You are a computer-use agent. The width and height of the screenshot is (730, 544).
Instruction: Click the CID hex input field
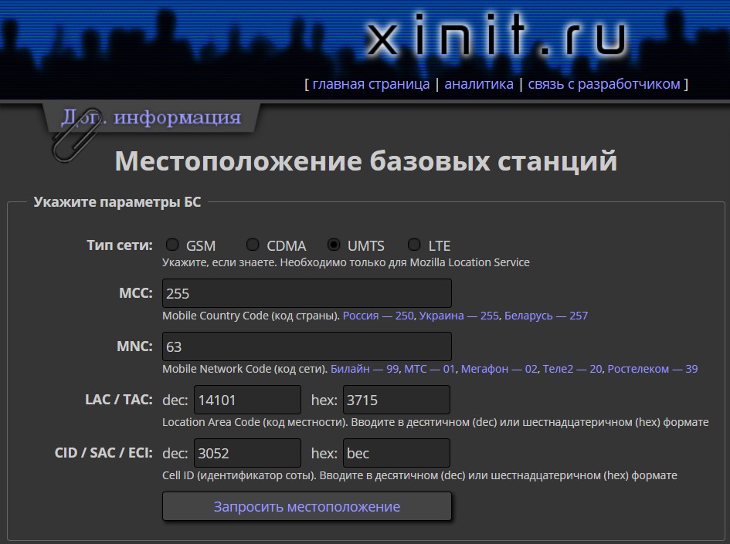click(x=396, y=453)
